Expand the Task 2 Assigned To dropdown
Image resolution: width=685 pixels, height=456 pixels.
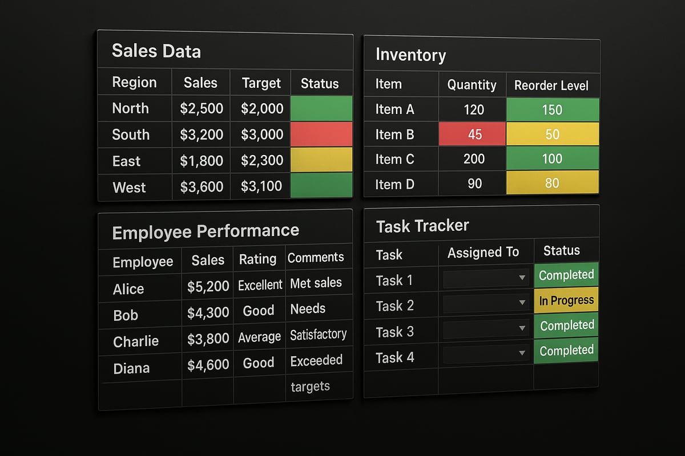[521, 303]
